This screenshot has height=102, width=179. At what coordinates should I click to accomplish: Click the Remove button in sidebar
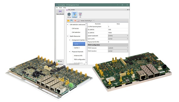tap(60, 64)
